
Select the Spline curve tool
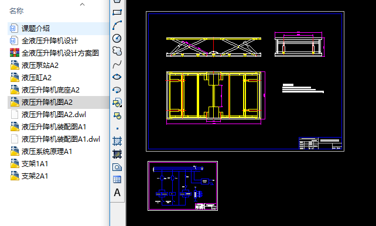tap(117, 64)
